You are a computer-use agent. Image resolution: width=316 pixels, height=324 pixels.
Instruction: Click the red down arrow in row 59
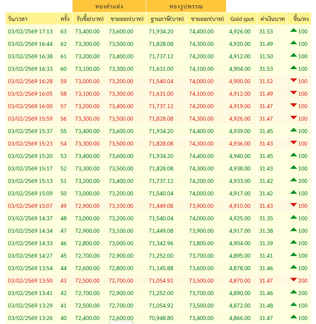[293, 80]
